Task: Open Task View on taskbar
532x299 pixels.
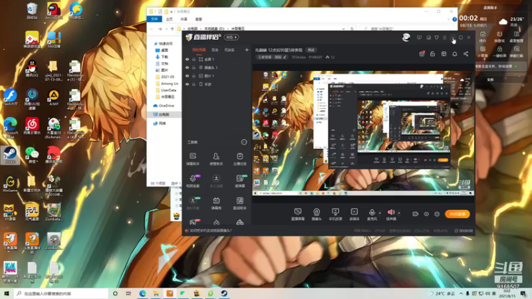Action: pyautogui.click(x=128, y=294)
